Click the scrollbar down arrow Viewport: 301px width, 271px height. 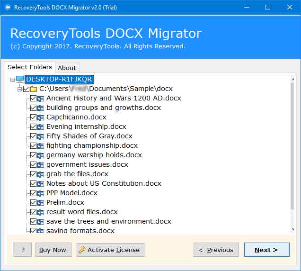click(x=293, y=229)
